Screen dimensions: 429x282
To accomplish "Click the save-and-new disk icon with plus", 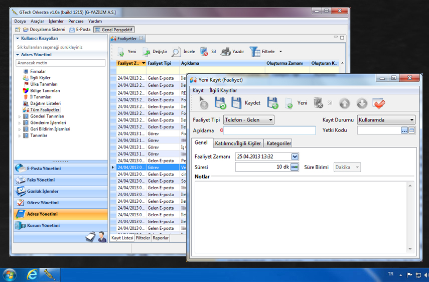I will [272, 103].
